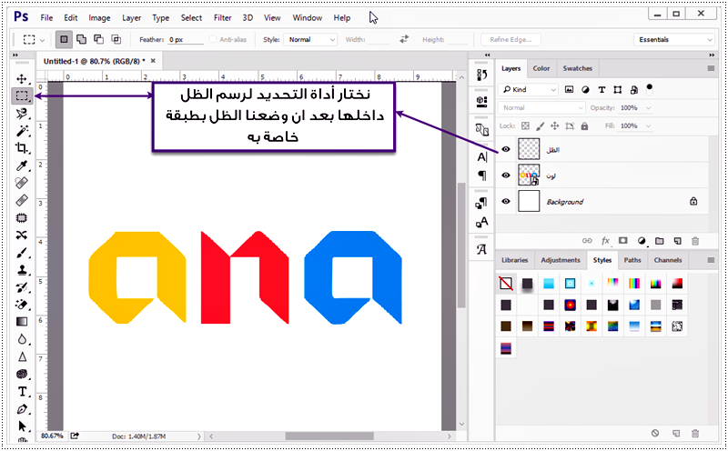
Task: Select the Move tool
Action: tap(21, 78)
